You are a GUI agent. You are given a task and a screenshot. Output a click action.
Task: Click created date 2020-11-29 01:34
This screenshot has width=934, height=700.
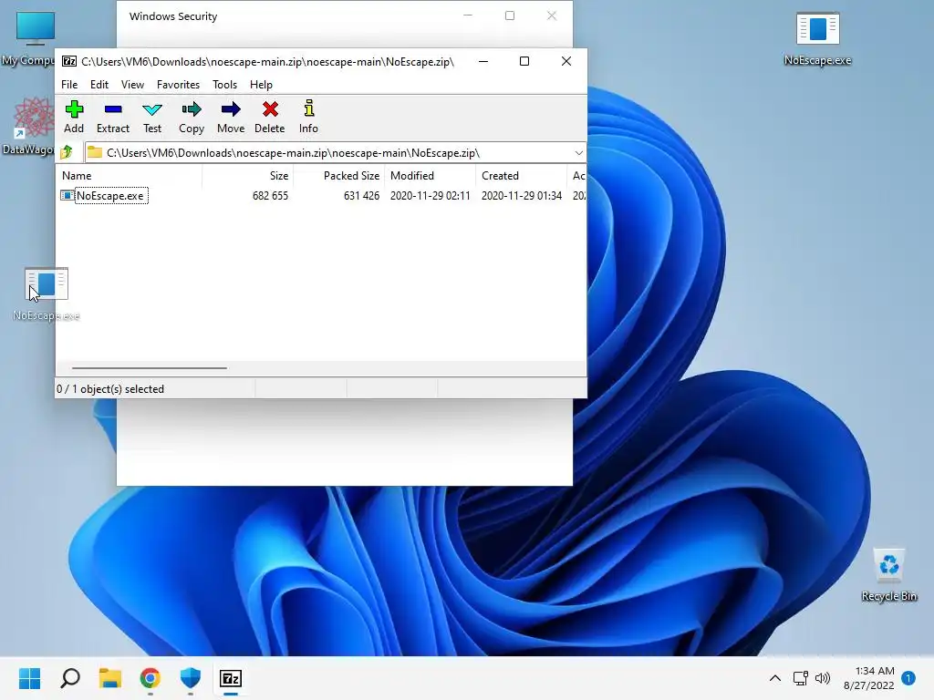click(521, 196)
